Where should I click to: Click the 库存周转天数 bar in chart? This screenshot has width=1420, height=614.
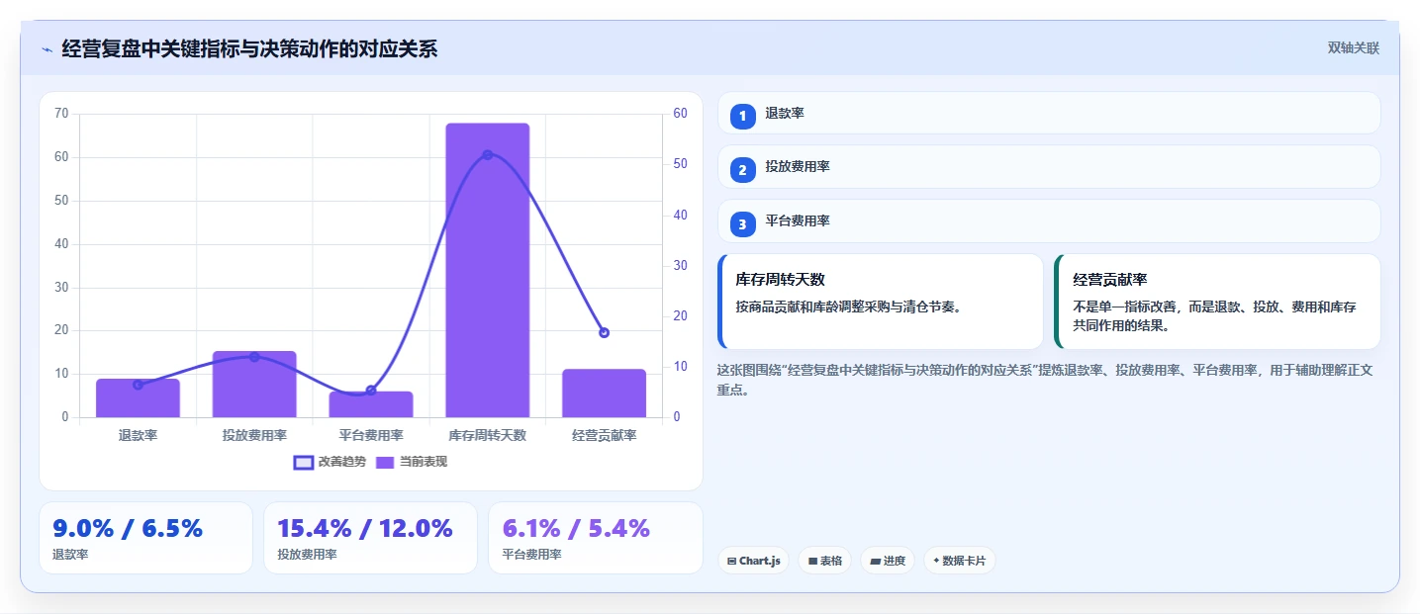pyautogui.click(x=487, y=270)
